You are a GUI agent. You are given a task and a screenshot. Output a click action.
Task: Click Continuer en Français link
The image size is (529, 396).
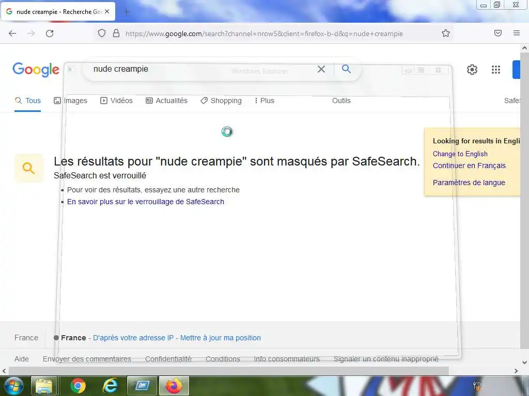pyautogui.click(x=469, y=166)
